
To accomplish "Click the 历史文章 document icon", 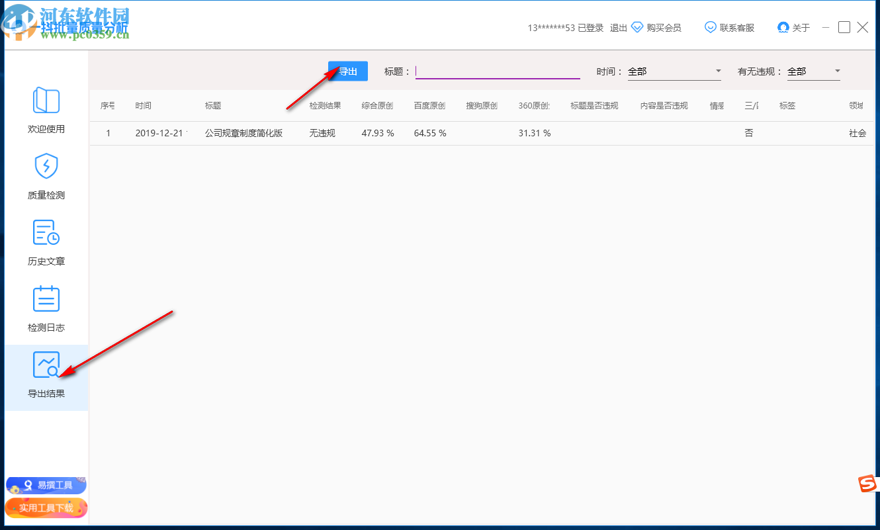I will click(x=46, y=234).
